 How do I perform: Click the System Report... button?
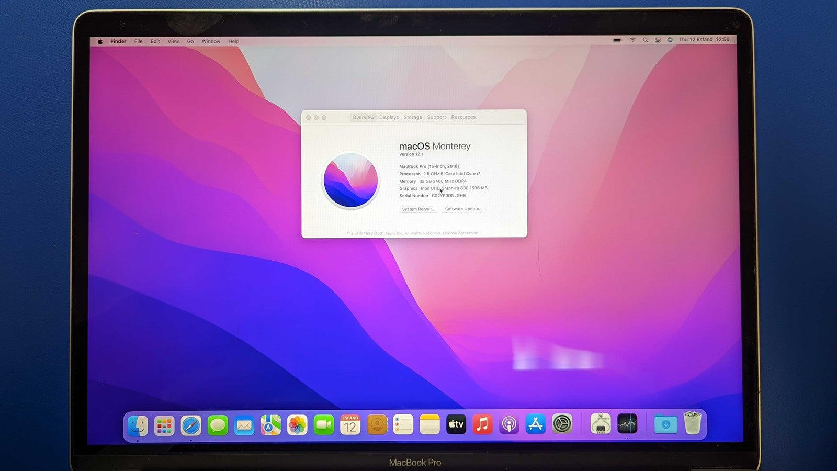pyautogui.click(x=418, y=209)
